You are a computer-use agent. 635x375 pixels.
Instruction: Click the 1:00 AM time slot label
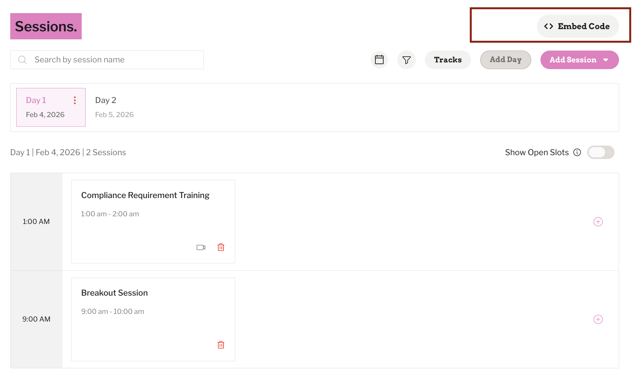coord(36,221)
